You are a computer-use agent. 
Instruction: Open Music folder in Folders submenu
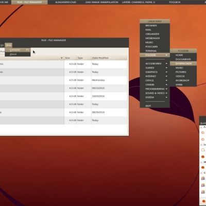click(183, 68)
